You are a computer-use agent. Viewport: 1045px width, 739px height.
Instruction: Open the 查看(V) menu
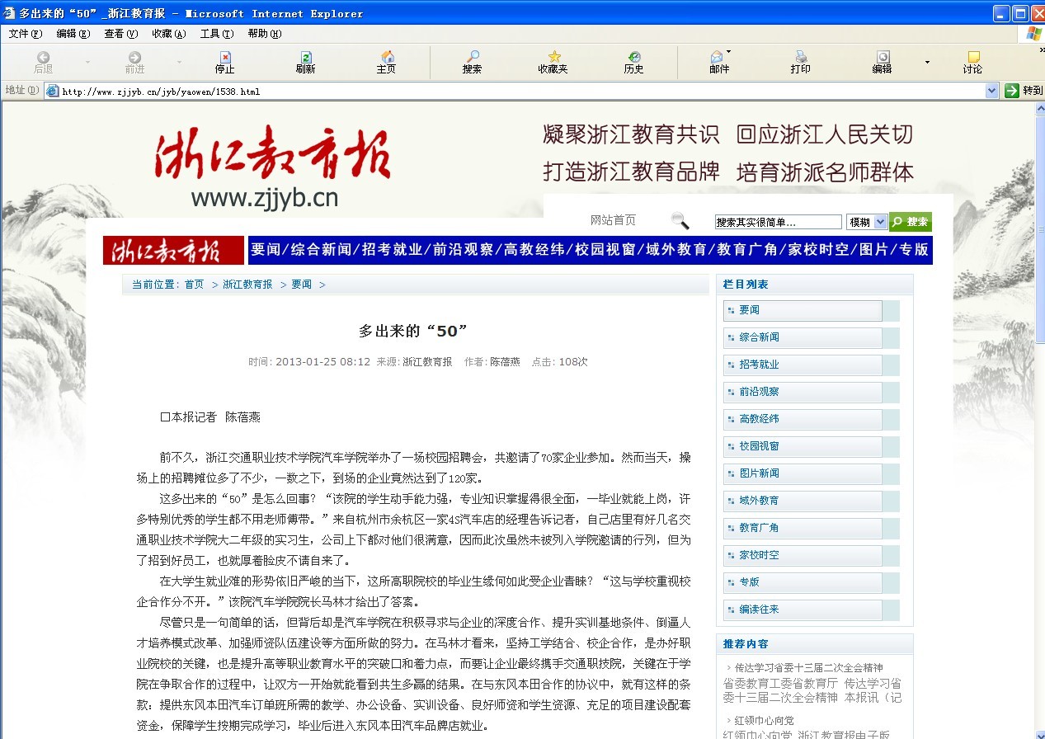120,34
